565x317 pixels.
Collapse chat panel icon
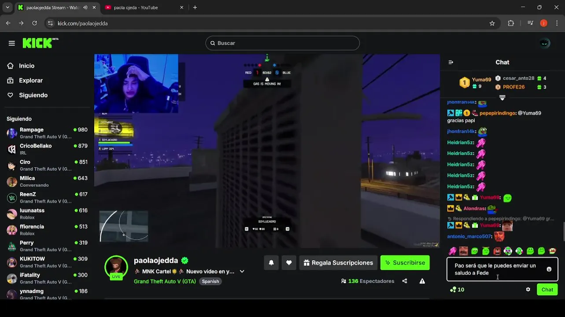(451, 62)
